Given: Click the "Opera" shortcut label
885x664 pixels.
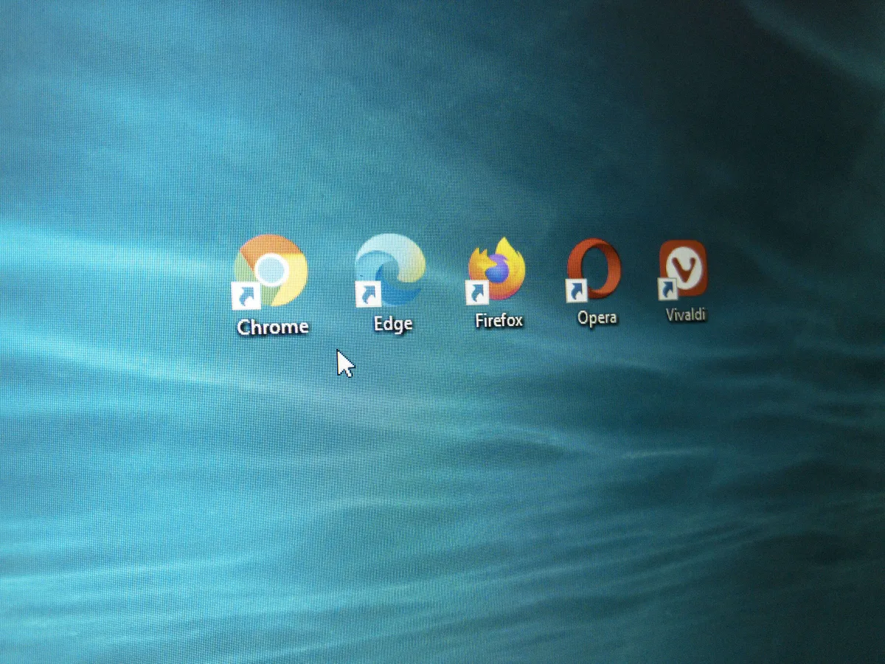Looking at the screenshot, I should [x=597, y=318].
